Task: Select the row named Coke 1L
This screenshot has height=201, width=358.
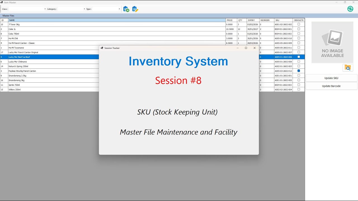Action: [152, 29]
